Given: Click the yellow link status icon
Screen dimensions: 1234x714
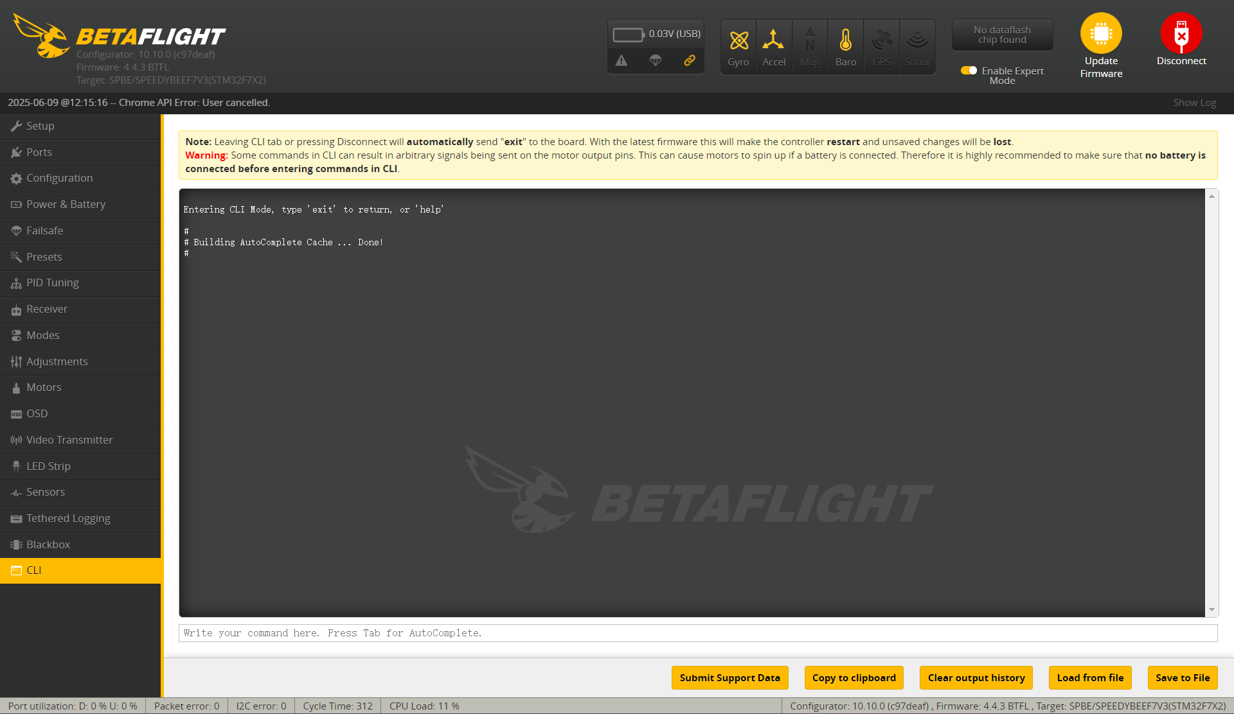Looking at the screenshot, I should (689, 60).
